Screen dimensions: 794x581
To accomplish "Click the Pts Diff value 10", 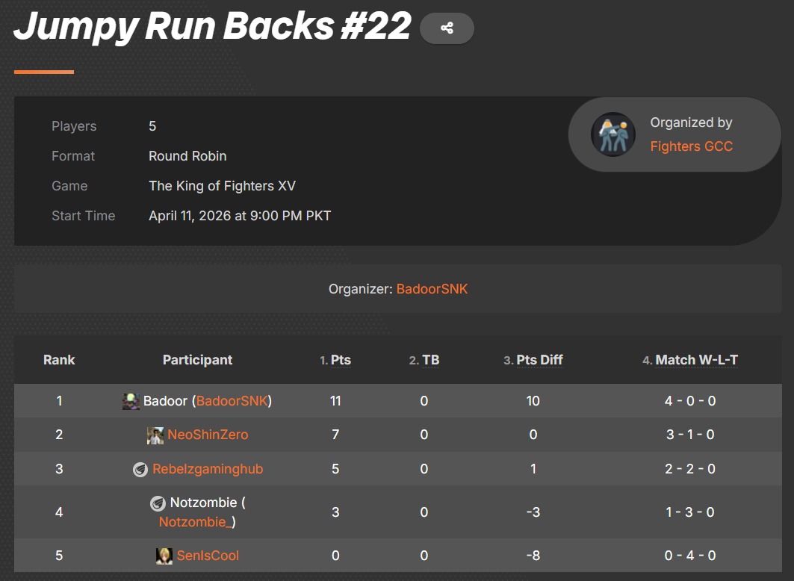I will tap(533, 401).
